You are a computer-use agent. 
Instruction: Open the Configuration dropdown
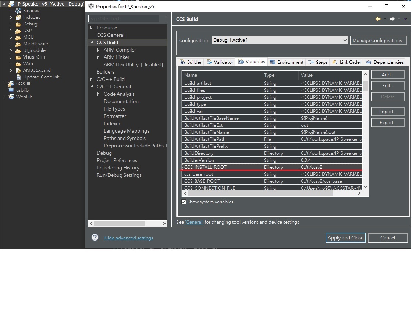point(280,40)
